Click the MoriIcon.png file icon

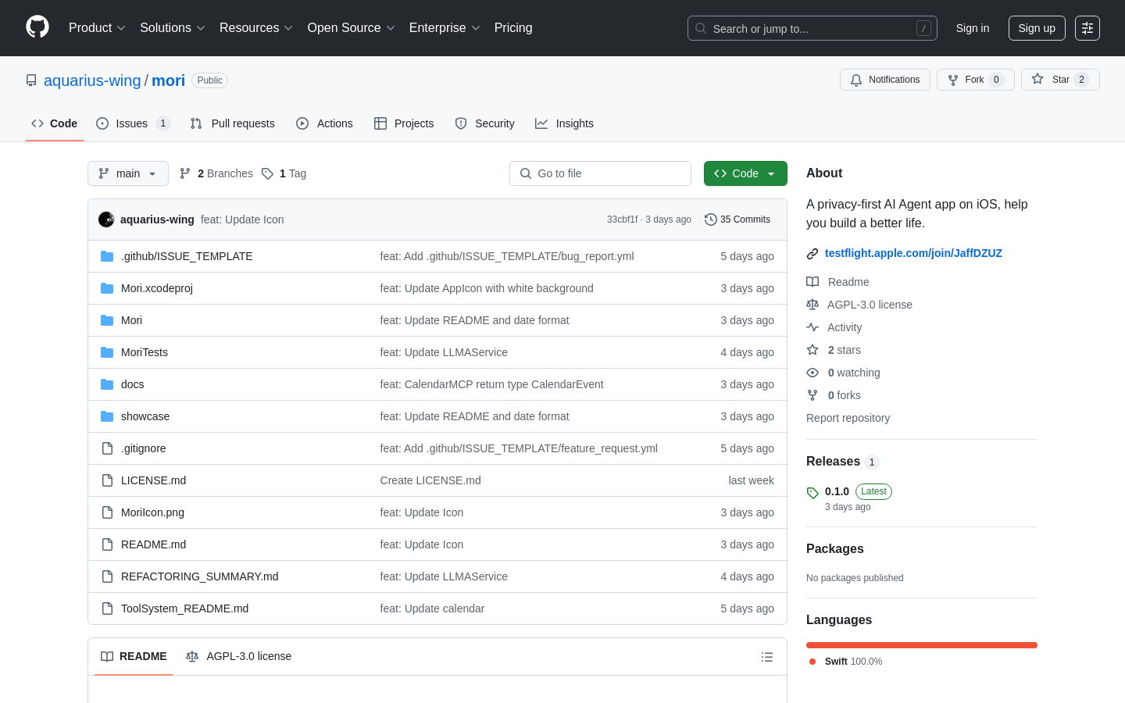pyautogui.click(x=107, y=512)
